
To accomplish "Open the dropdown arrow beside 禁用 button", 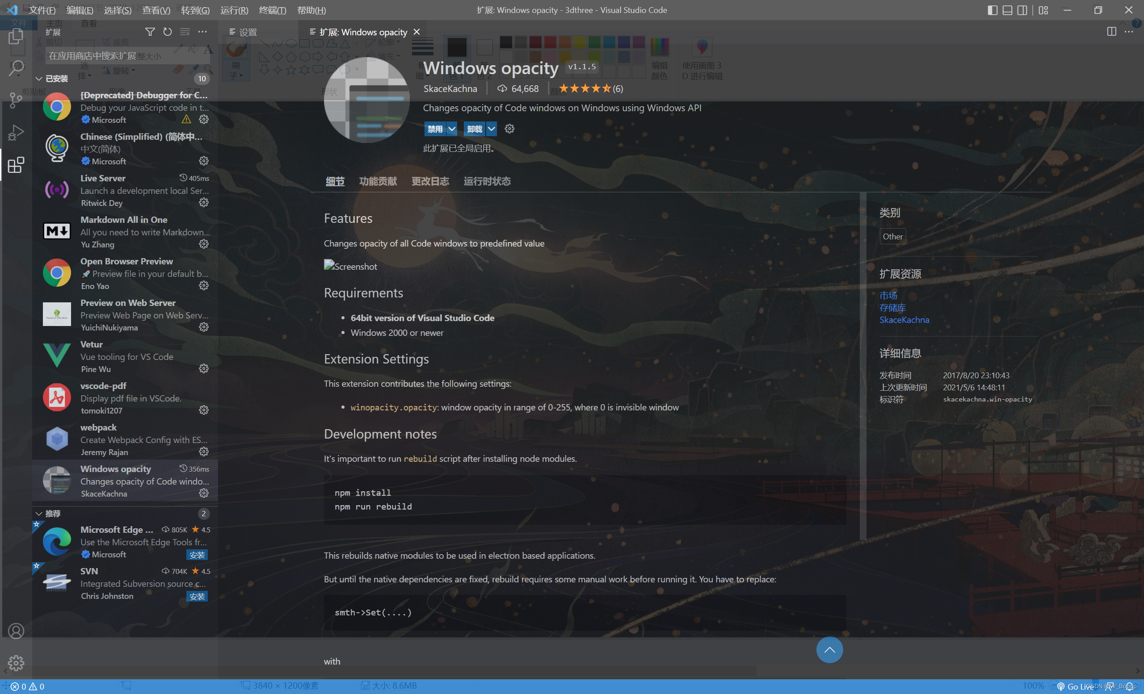I will (x=452, y=129).
